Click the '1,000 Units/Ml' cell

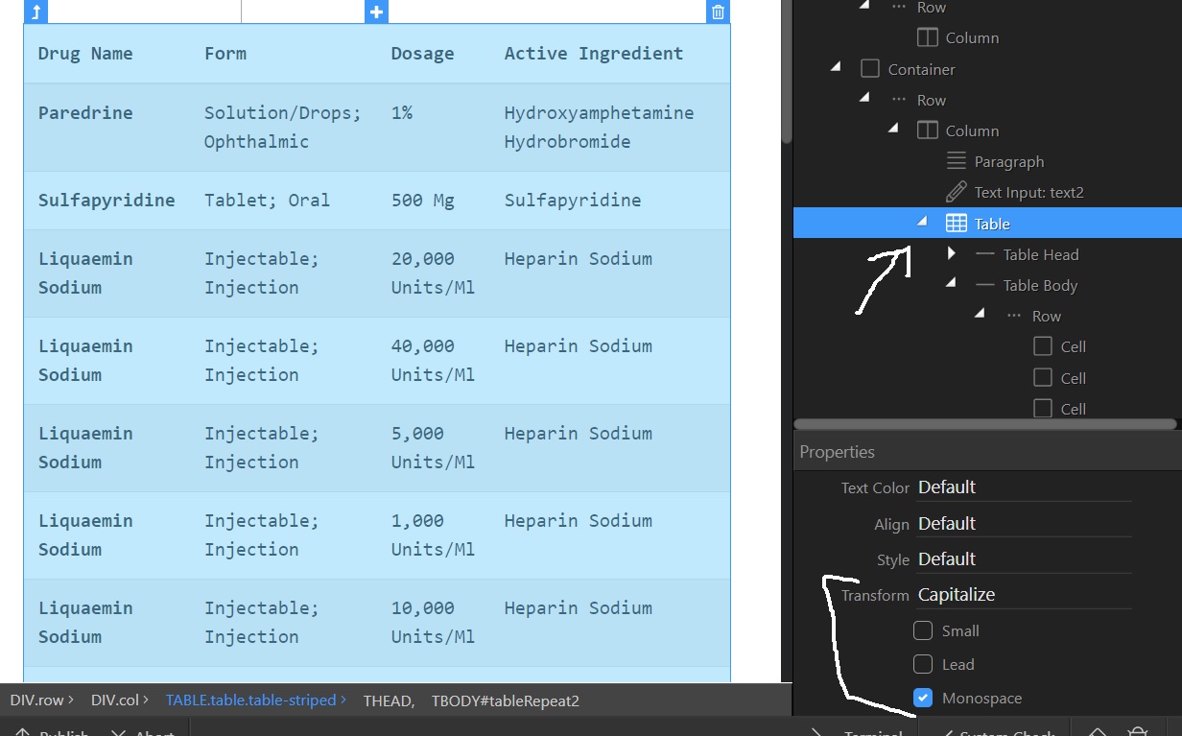(433, 534)
